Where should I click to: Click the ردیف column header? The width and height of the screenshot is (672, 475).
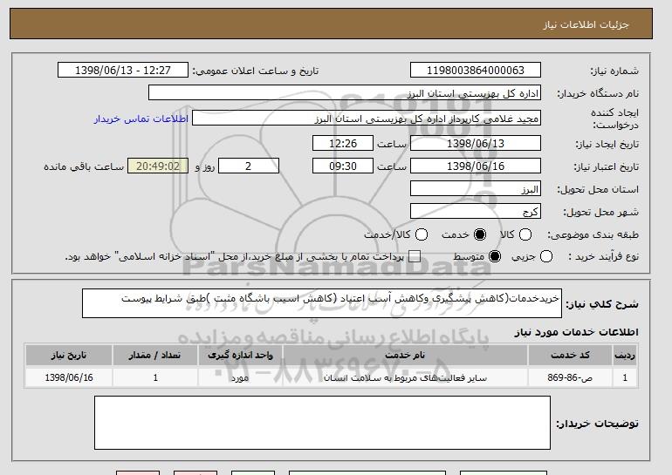(x=625, y=356)
